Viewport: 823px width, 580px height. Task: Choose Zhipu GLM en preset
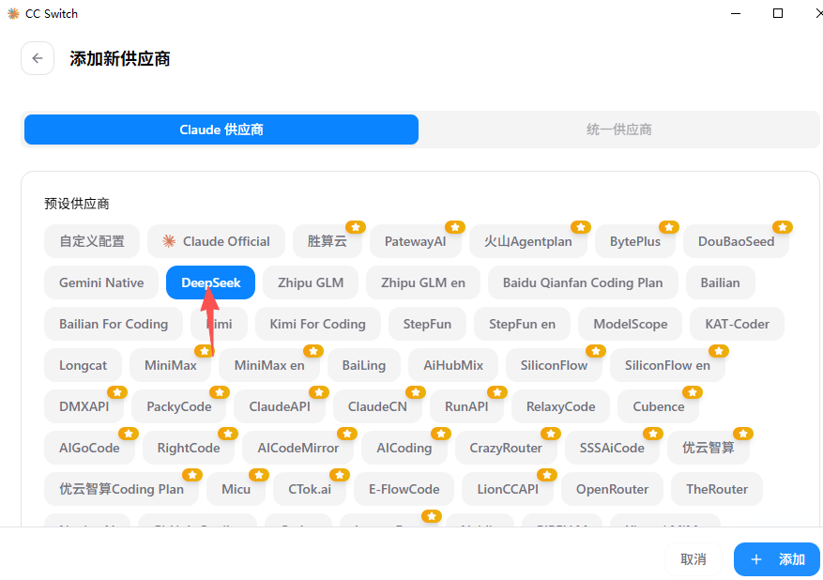click(423, 282)
